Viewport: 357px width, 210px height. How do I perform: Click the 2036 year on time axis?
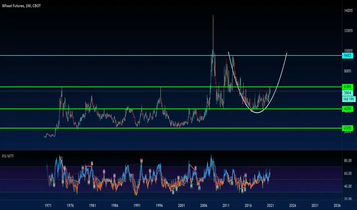337,205
